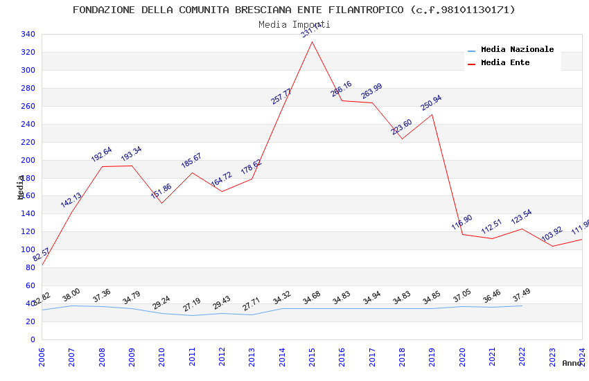589x381 pixels.
Task: Click the 38.00 national average label
Action: [71, 294]
